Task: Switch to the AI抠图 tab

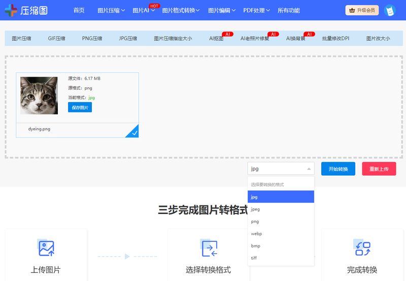Action: point(216,39)
